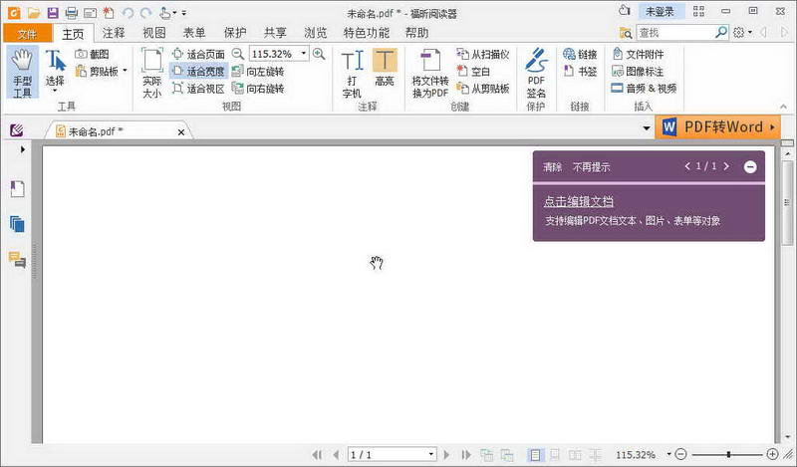
Task: Toggle the Highlight tool (高亮)
Action: (385, 68)
